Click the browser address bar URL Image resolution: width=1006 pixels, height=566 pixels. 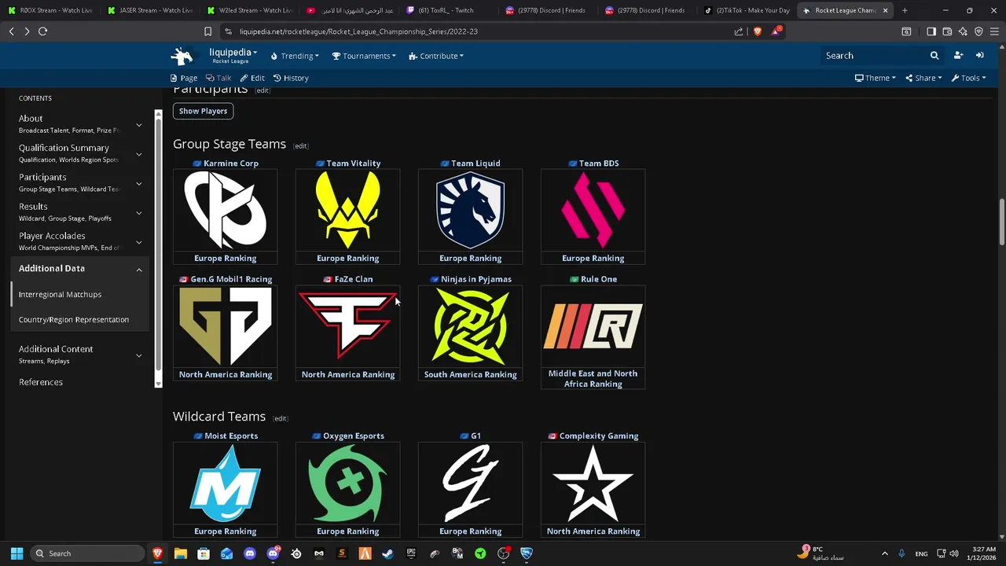pos(358,31)
